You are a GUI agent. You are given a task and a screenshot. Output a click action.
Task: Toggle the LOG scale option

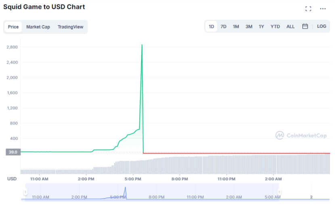(322, 26)
